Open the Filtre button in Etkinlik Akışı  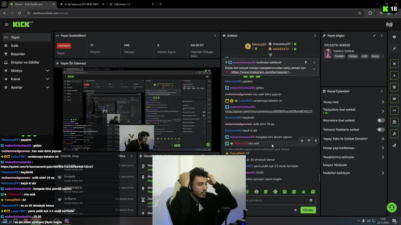(121, 156)
